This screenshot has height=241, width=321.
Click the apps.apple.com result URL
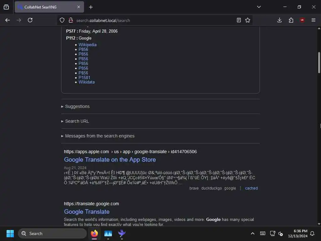click(130, 152)
